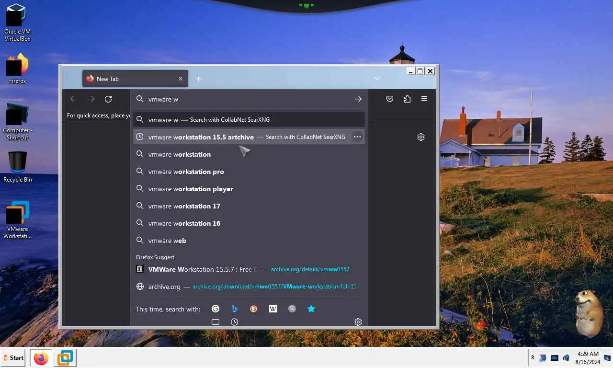
Task: Search bookmarks using the blue star icon
Action: 311,309
